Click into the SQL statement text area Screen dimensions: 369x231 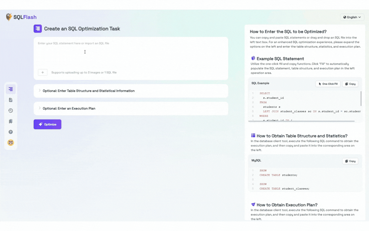tap(131, 53)
